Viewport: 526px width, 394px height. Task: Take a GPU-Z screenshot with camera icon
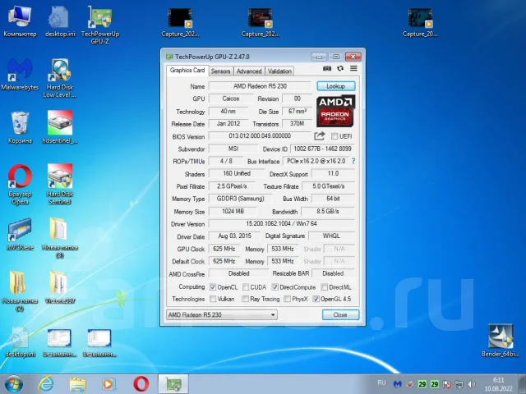327,68
